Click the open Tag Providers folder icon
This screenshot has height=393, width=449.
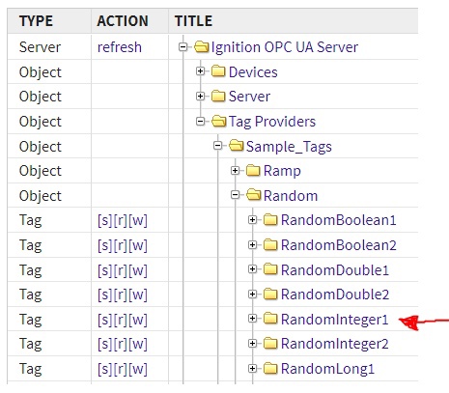(x=219, y=121)
